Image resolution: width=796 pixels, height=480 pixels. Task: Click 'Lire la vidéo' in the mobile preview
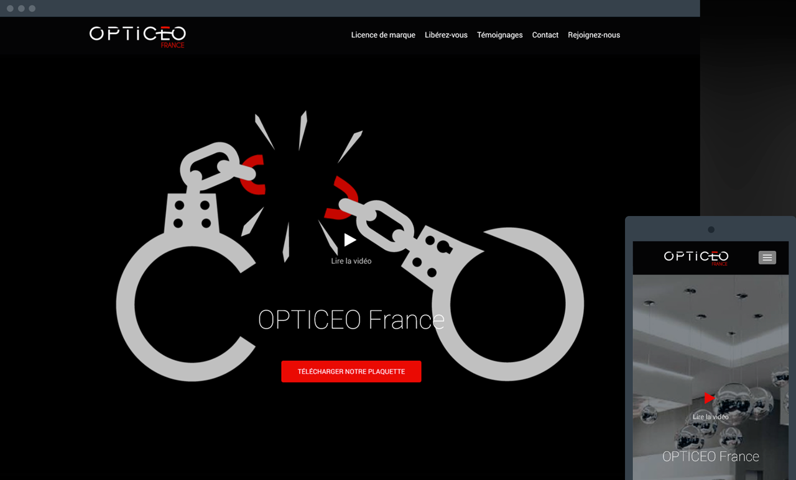[710, 417]
